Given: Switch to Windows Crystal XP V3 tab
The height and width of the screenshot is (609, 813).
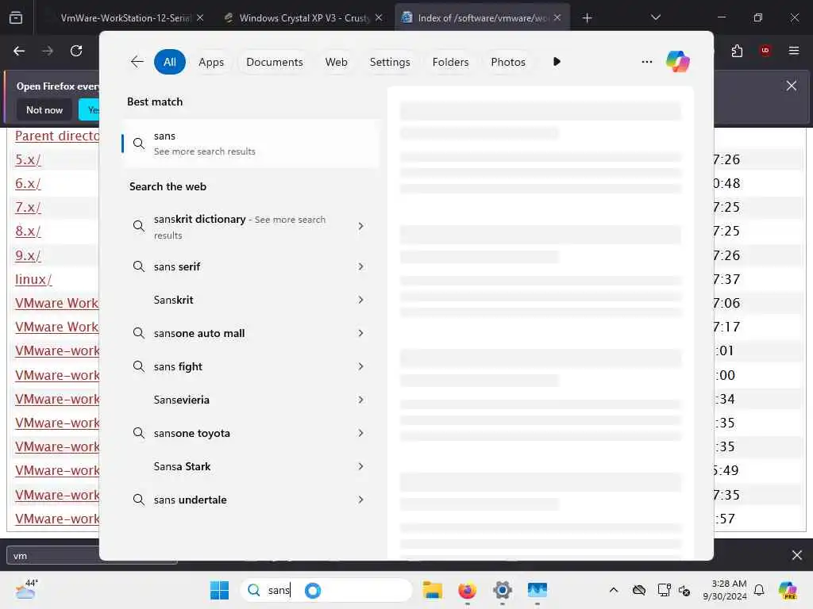Looking at the screenshot, I should (304, 18).
